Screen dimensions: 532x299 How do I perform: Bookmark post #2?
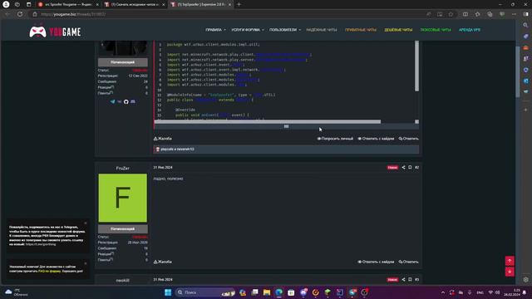click(410, 168)
